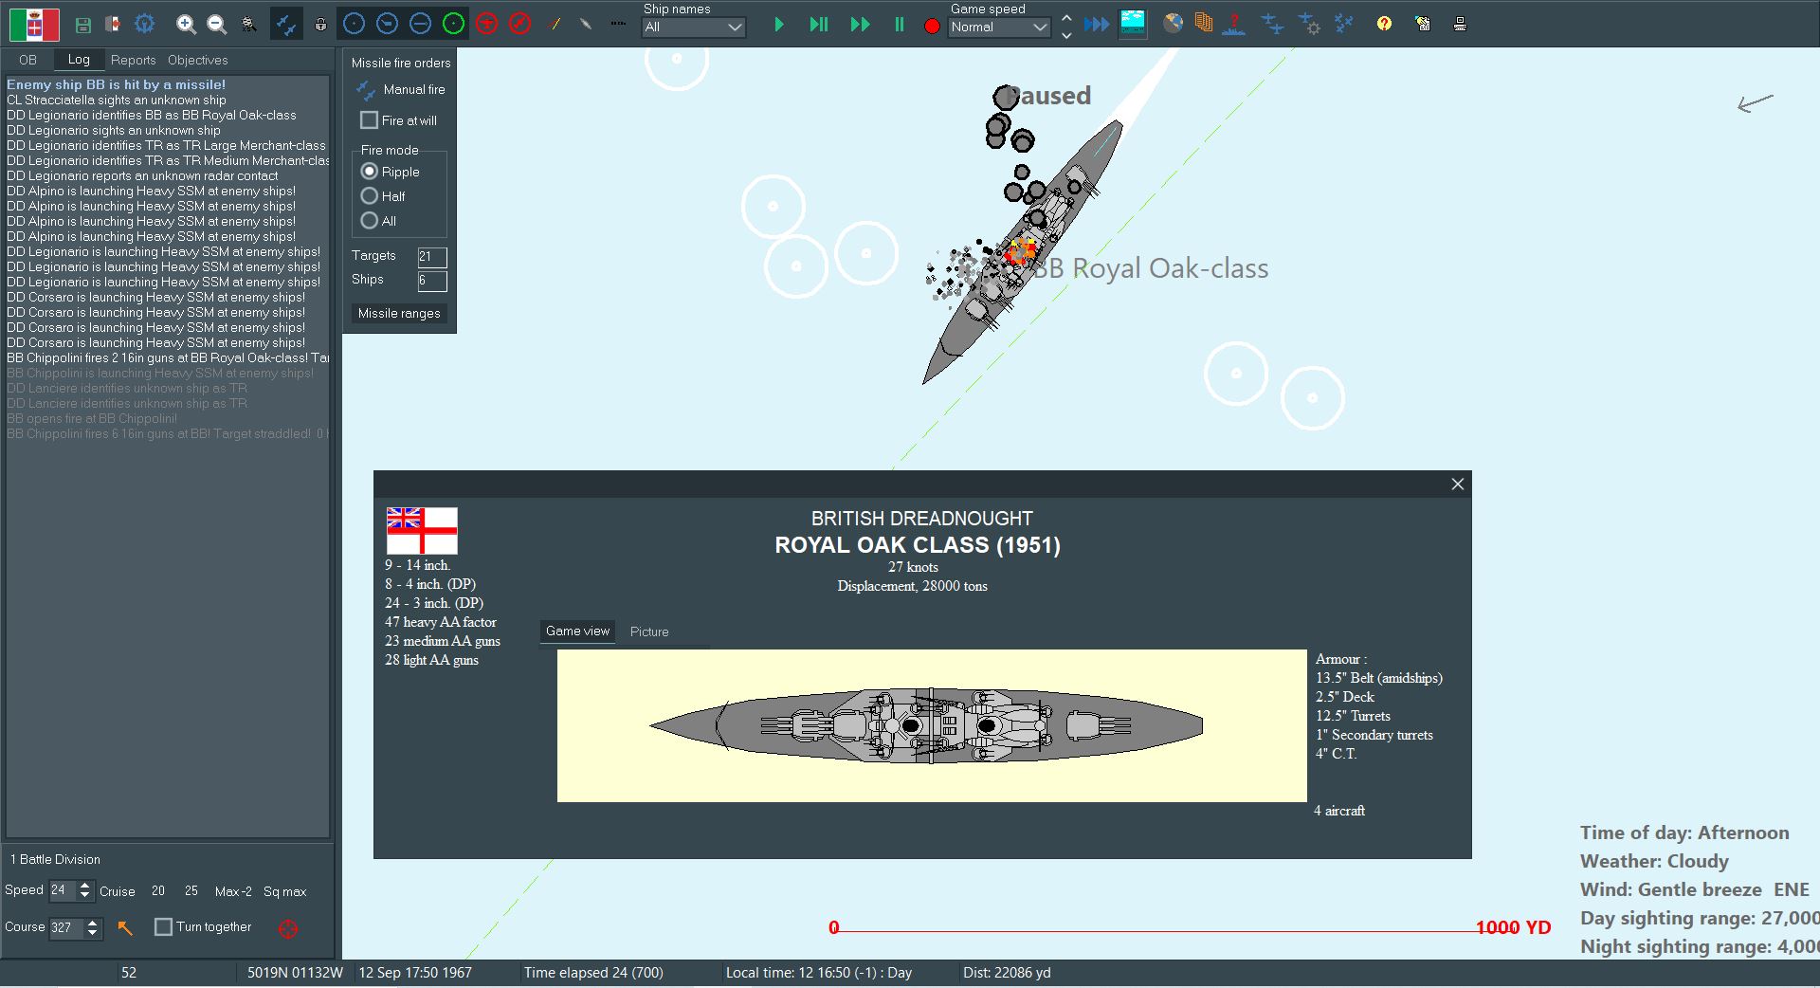Select the blue circle with ship silhouette
Image resolution: width=1820 pixels, height=988 pixels.
(x=387, y=25)
